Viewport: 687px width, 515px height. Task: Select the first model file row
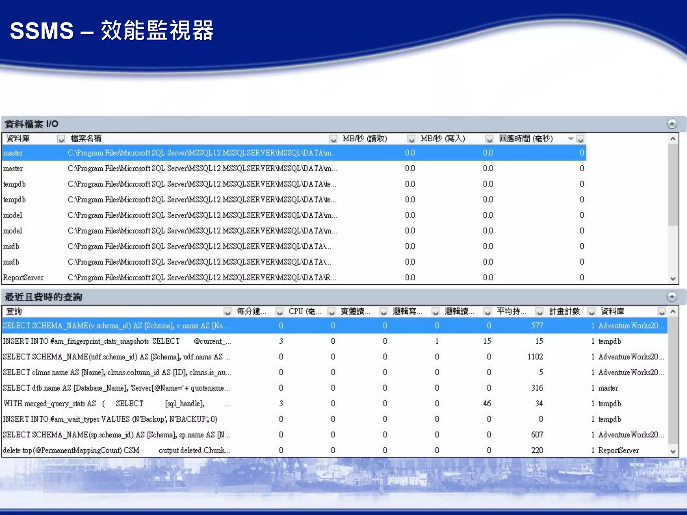(x=294, y=215)
